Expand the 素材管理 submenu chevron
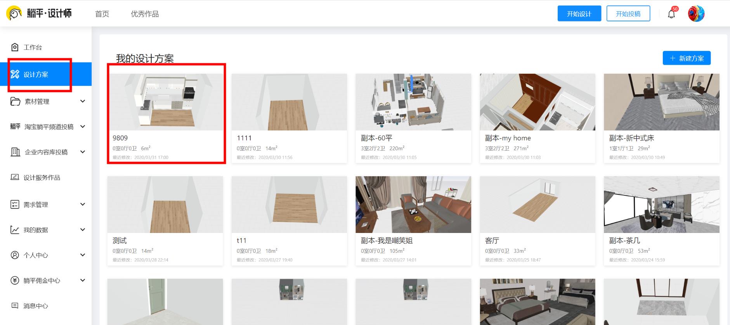Viewport: 730px width, 325px height. click(82, 101)
